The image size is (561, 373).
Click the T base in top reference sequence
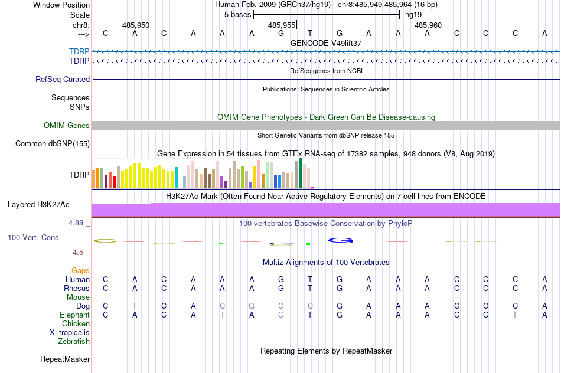(x=310, y=33)
